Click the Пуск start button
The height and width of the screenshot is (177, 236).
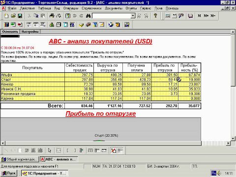pos(9,173)
